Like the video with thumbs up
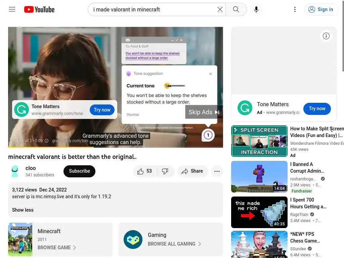Image resolution: width=344 pixels, height=258 pixels. click(x=145, y=171)
